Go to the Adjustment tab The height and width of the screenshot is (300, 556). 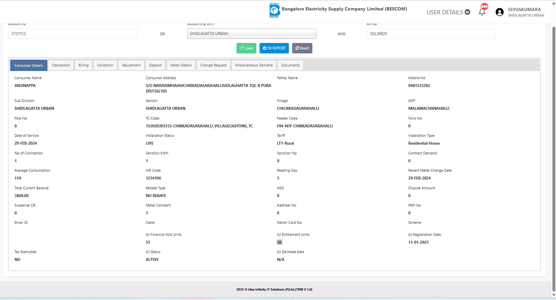pos(131,65)
